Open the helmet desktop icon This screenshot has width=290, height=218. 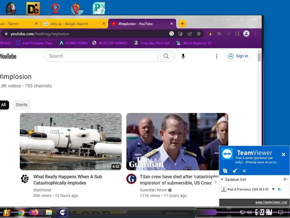[11, 8]
